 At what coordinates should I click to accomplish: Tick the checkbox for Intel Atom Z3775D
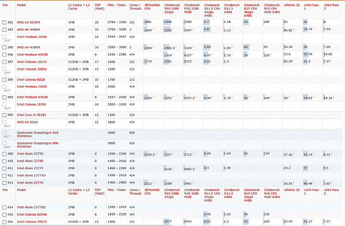pos(4,175)
